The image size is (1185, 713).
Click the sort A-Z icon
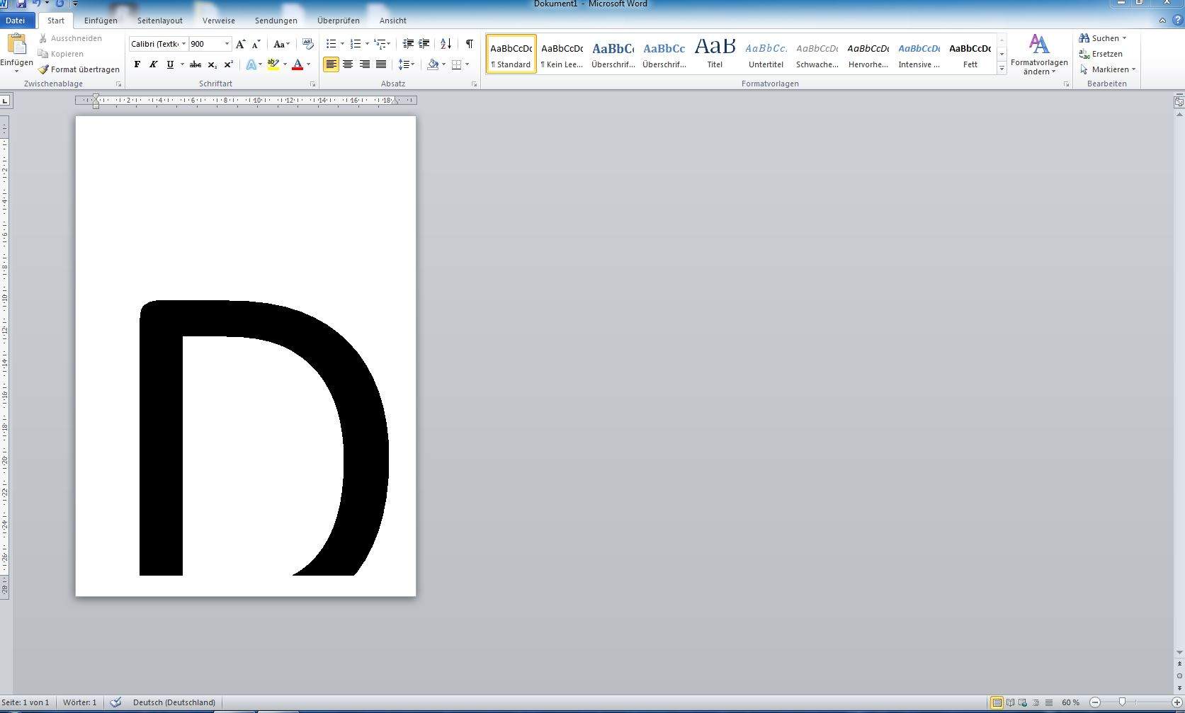coord(446,44)
